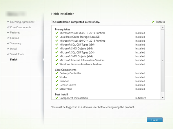Select the Features step

click(x=15, y=32)
